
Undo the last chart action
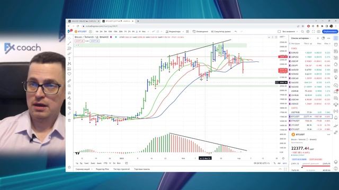point(236,32)
